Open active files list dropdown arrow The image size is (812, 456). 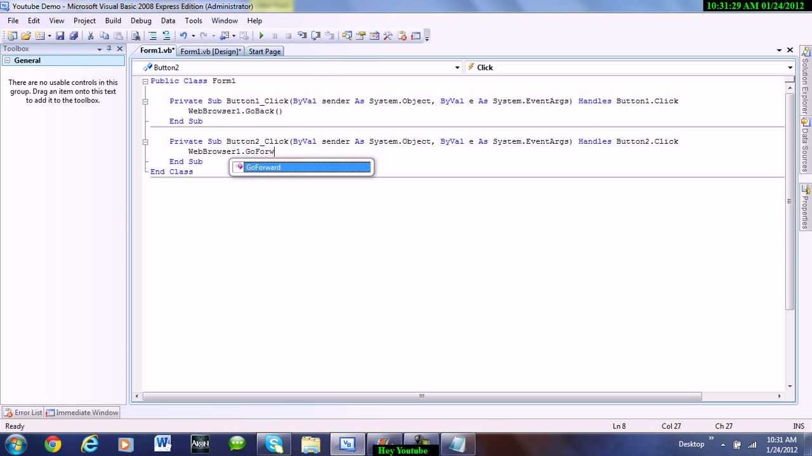[x=779, y=50]
